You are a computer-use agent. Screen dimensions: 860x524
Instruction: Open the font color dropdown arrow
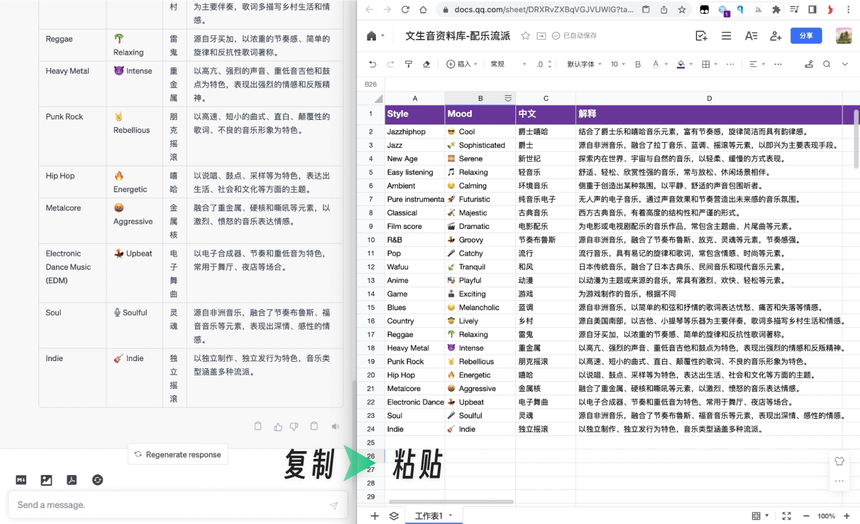coord(666,64)
